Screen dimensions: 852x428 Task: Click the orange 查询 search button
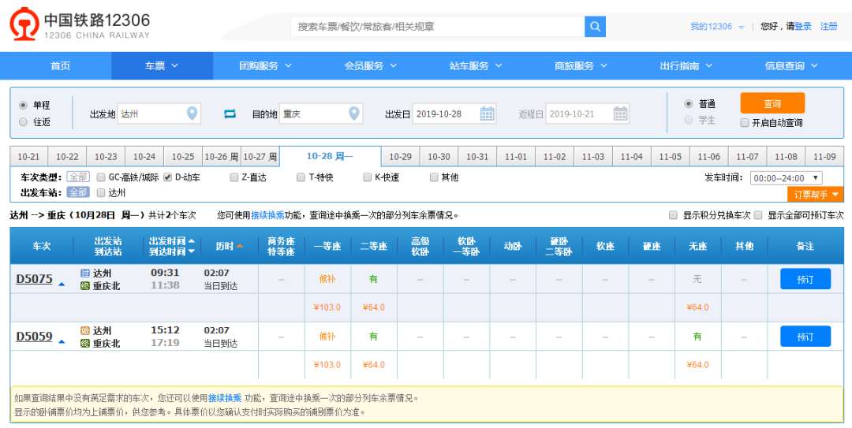click(772, 103)
